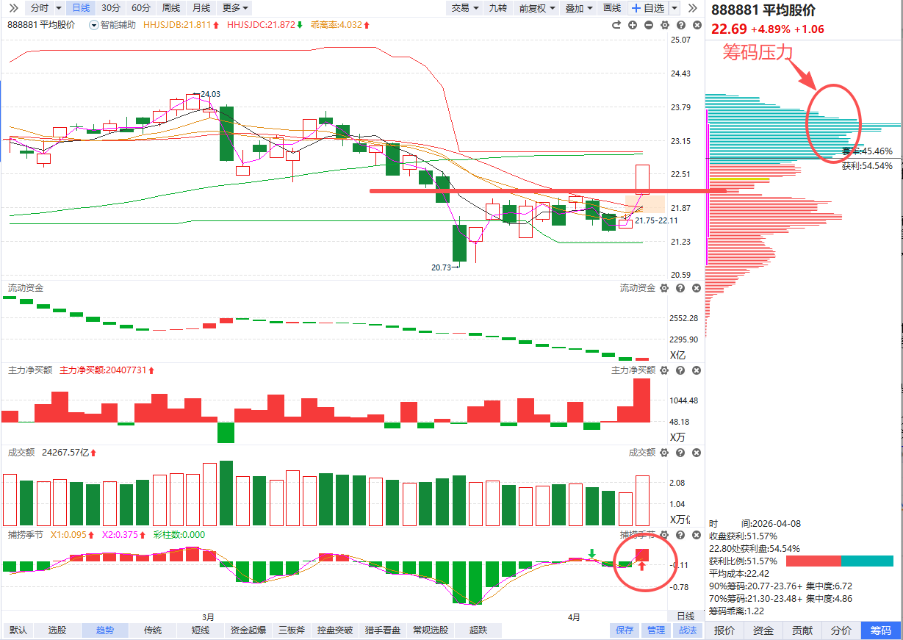The height and width of the screenshot is (640, 903).
Task: Open the 交易 dropdown menu
Action: pos(464,8)
